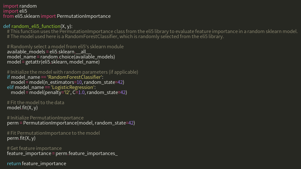Viewport: 301px width, 169px height.
Task: Click the function name 'random_eli5_function'
Action: pyautogui.click(x=36, y=26)
